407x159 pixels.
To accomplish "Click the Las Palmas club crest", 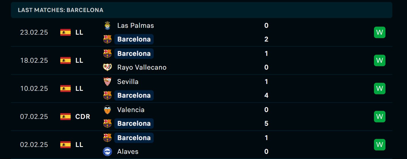I will pyautogui.click(x=107, y=25).
